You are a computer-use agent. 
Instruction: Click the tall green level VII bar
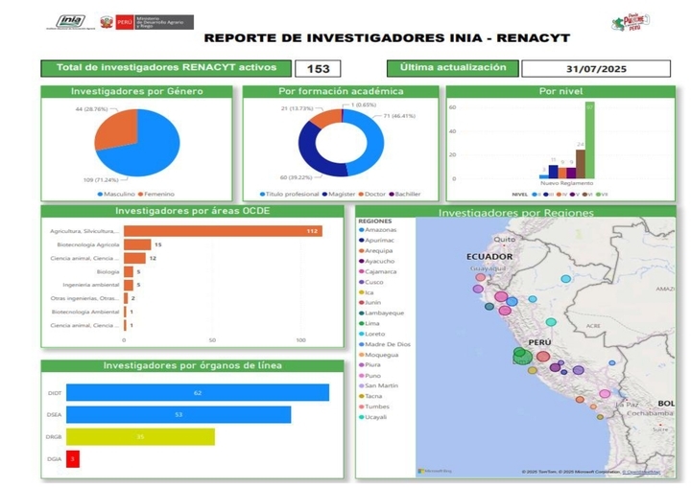tap(589, 140)
